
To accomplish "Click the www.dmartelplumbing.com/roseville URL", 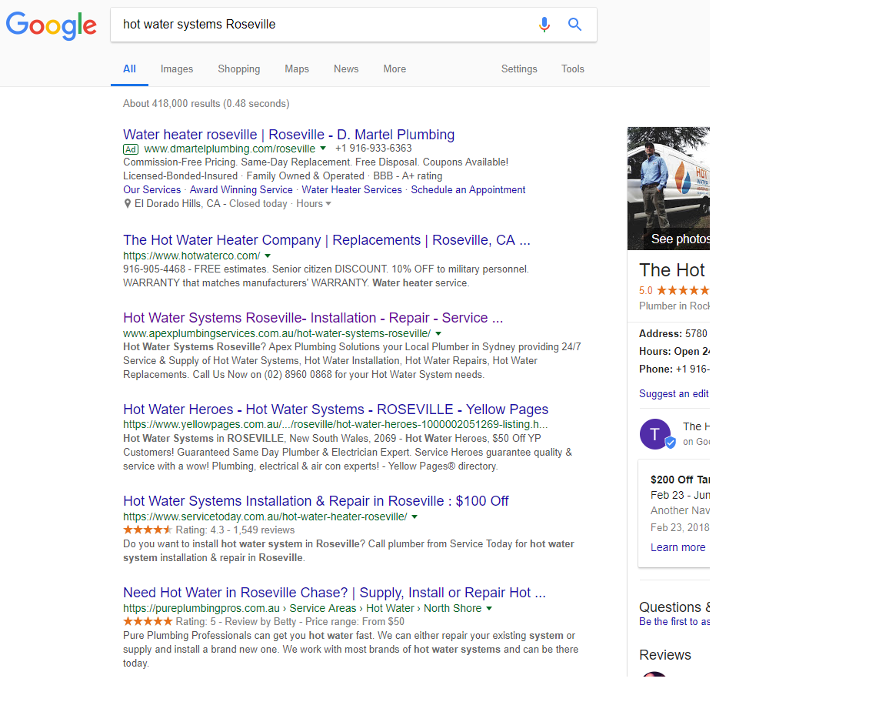I will (230, 149).
